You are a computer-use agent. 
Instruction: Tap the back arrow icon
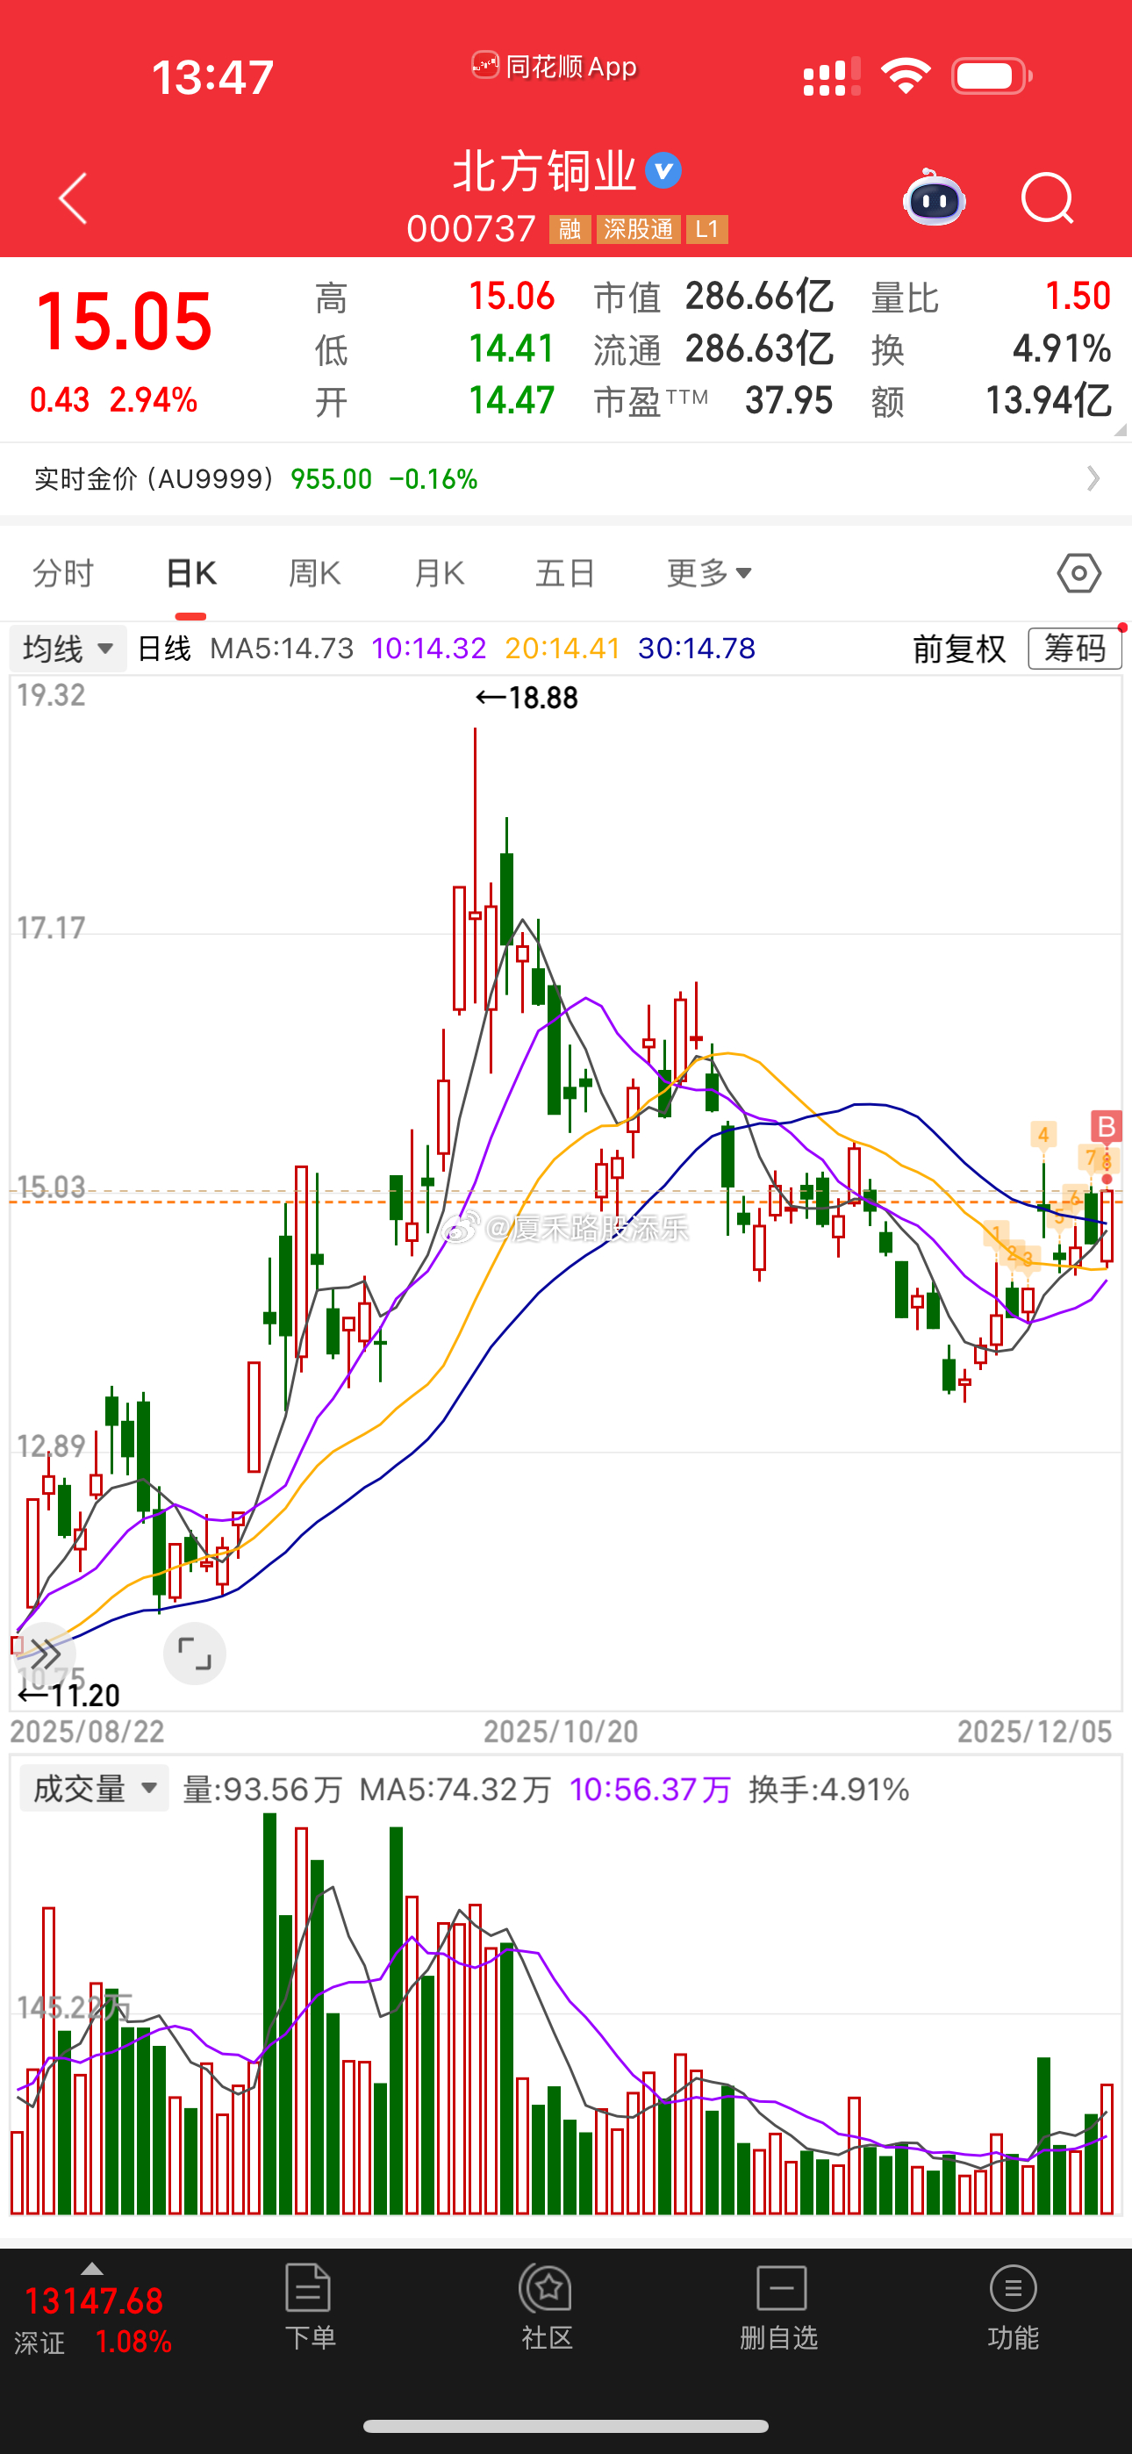click(x=74, y=198)
